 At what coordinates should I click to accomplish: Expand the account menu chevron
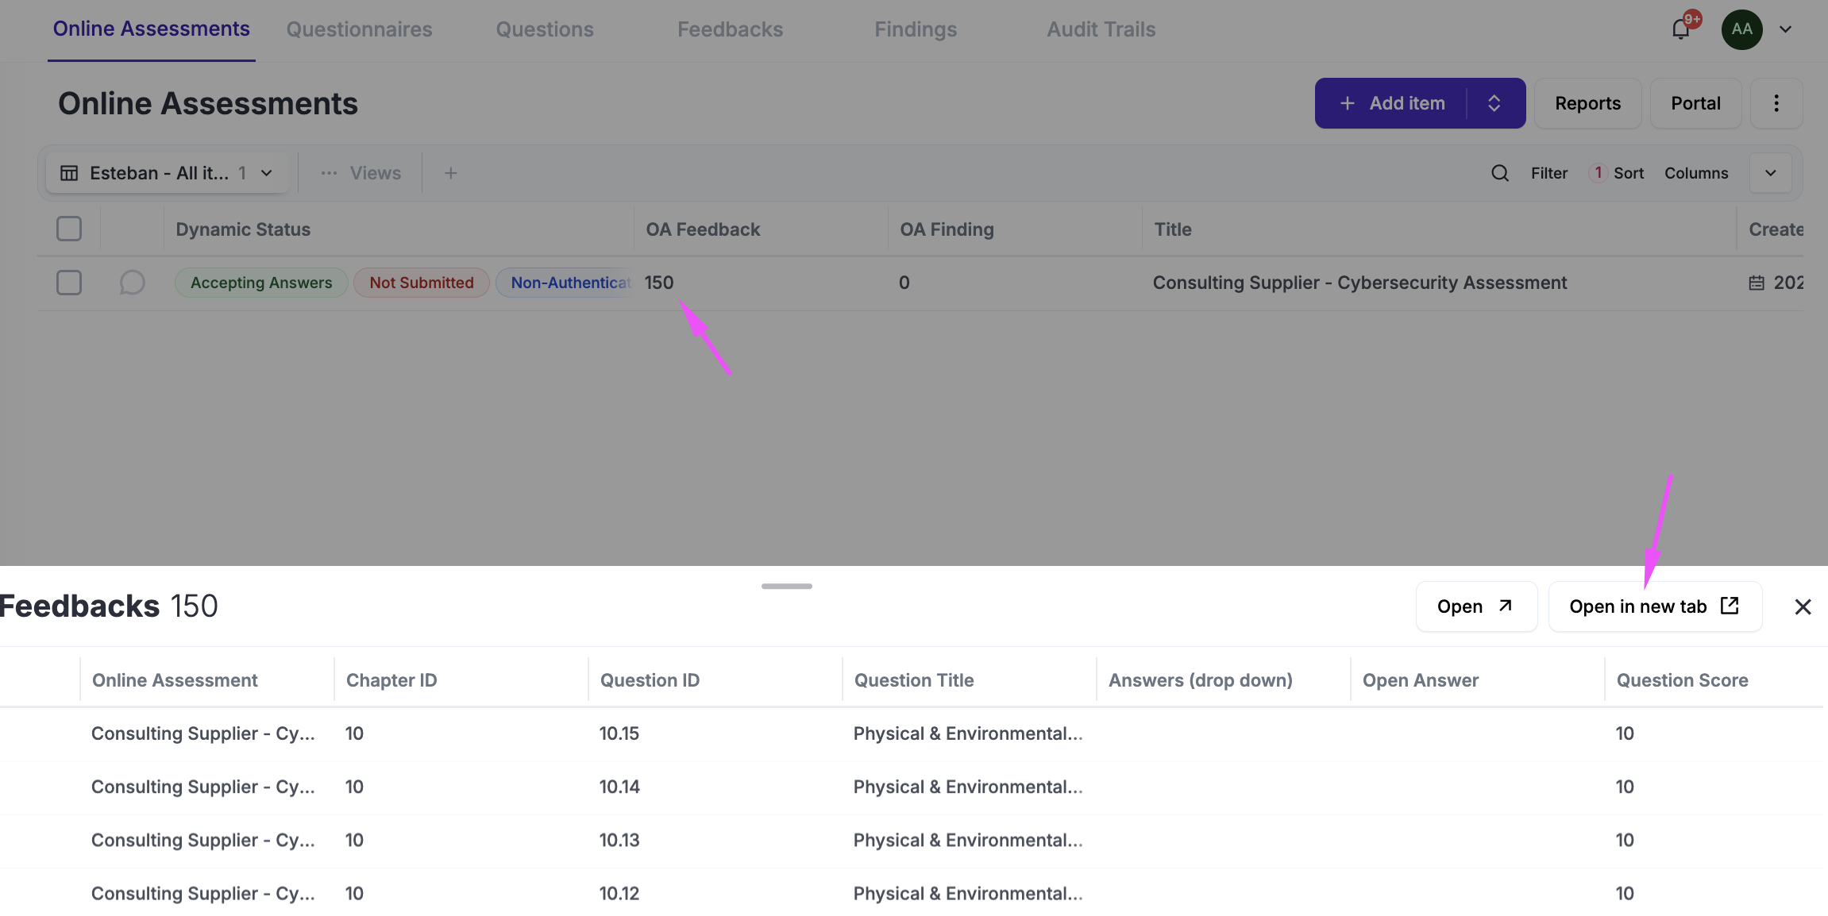[1785, 29]
